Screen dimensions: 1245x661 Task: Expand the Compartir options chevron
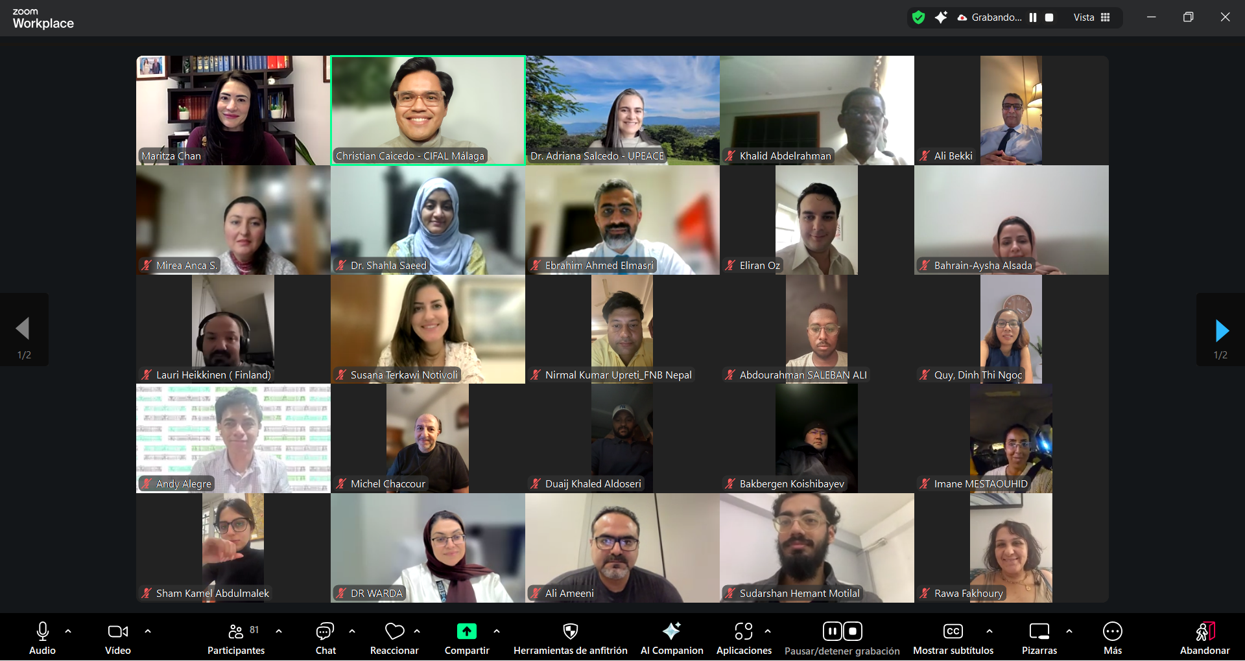497,631
